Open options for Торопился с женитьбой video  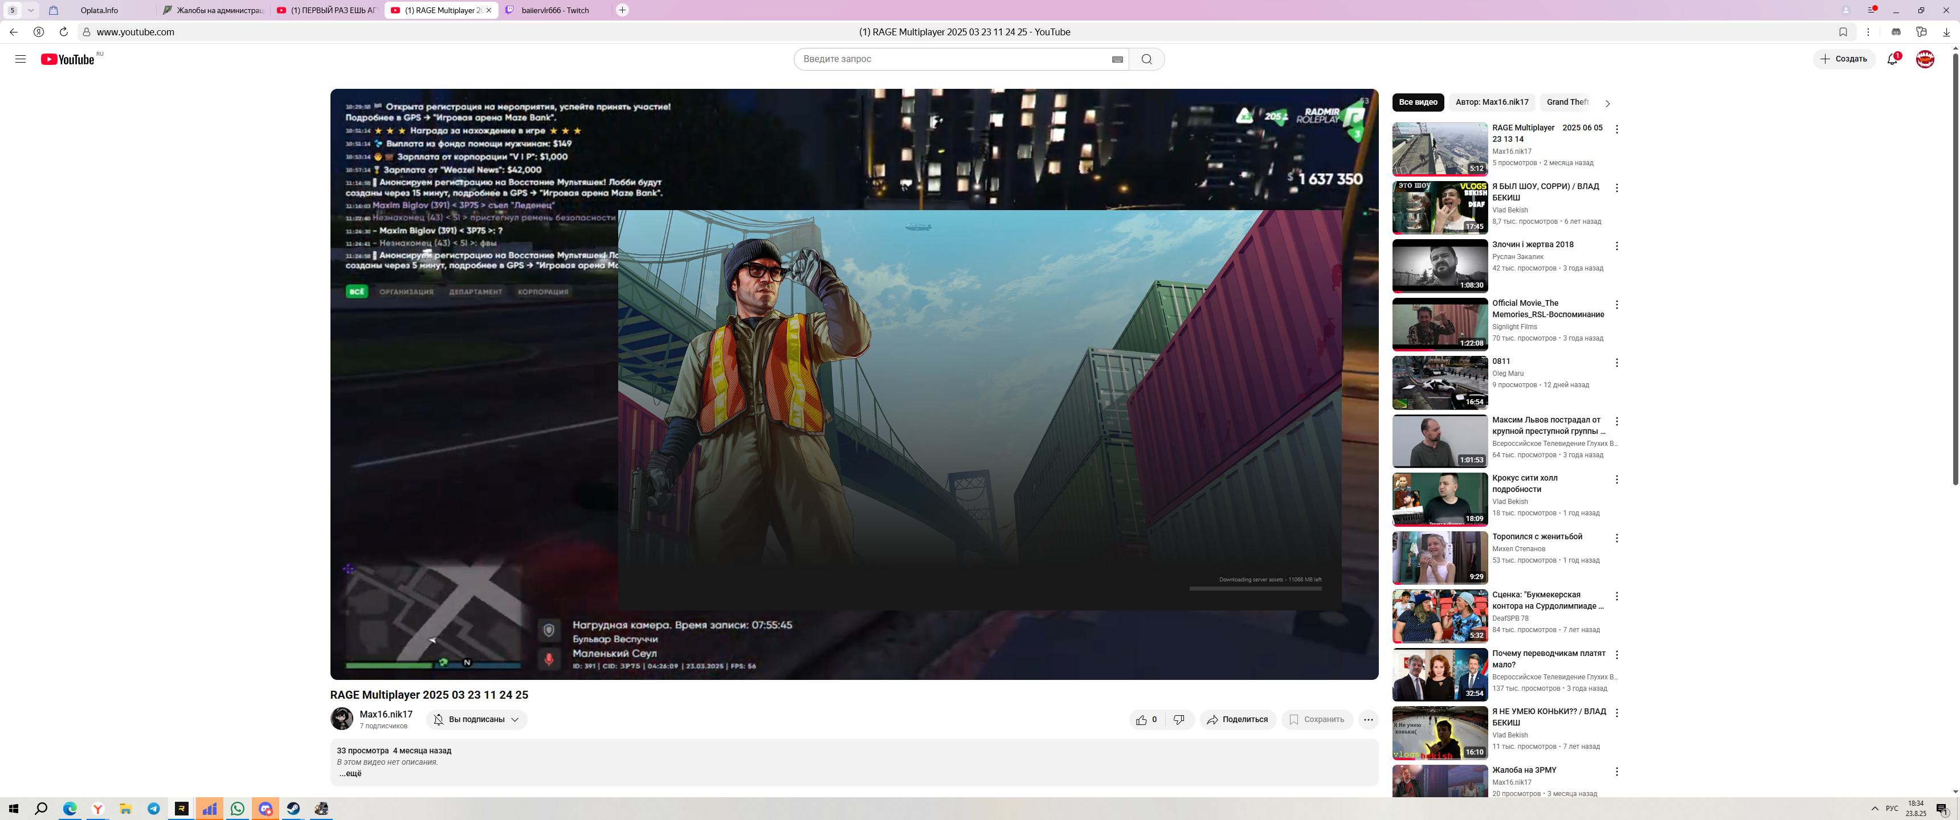pos(1616,539)
